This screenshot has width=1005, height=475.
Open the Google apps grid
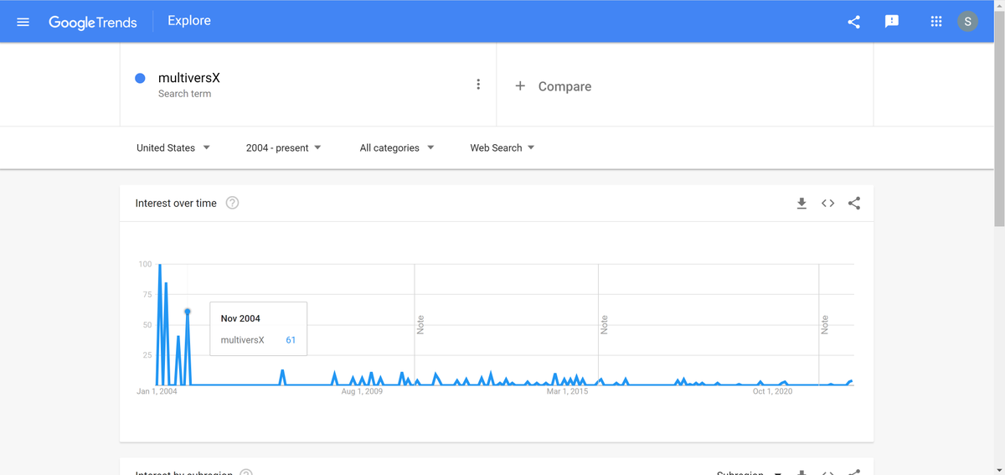(x=936, y=22)
